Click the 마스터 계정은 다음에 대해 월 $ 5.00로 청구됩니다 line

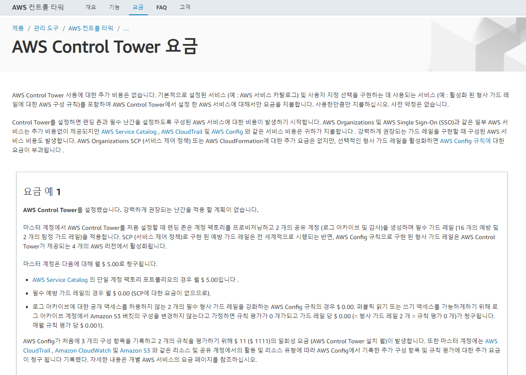[90, 264]
